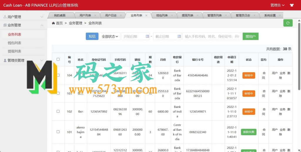Open the start date calendar icon
This screenshot has height=152, width=301.
point(147,36)
